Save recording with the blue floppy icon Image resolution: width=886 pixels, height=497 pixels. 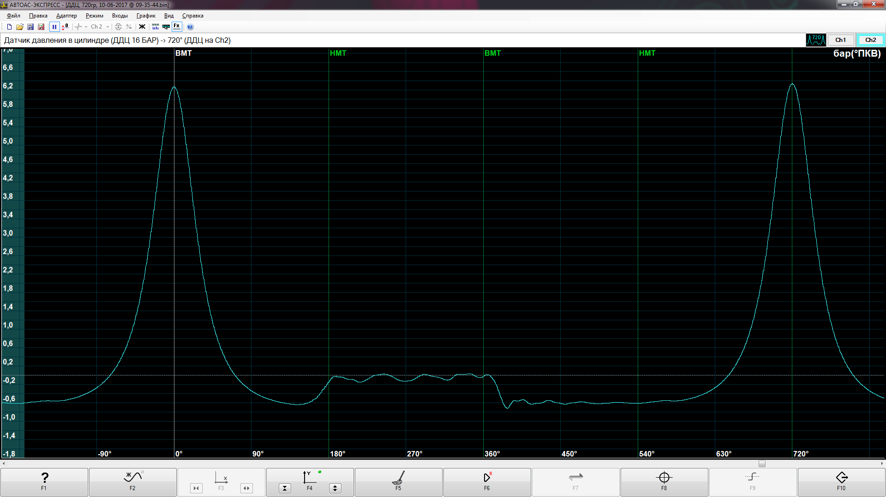pos(30,27)
